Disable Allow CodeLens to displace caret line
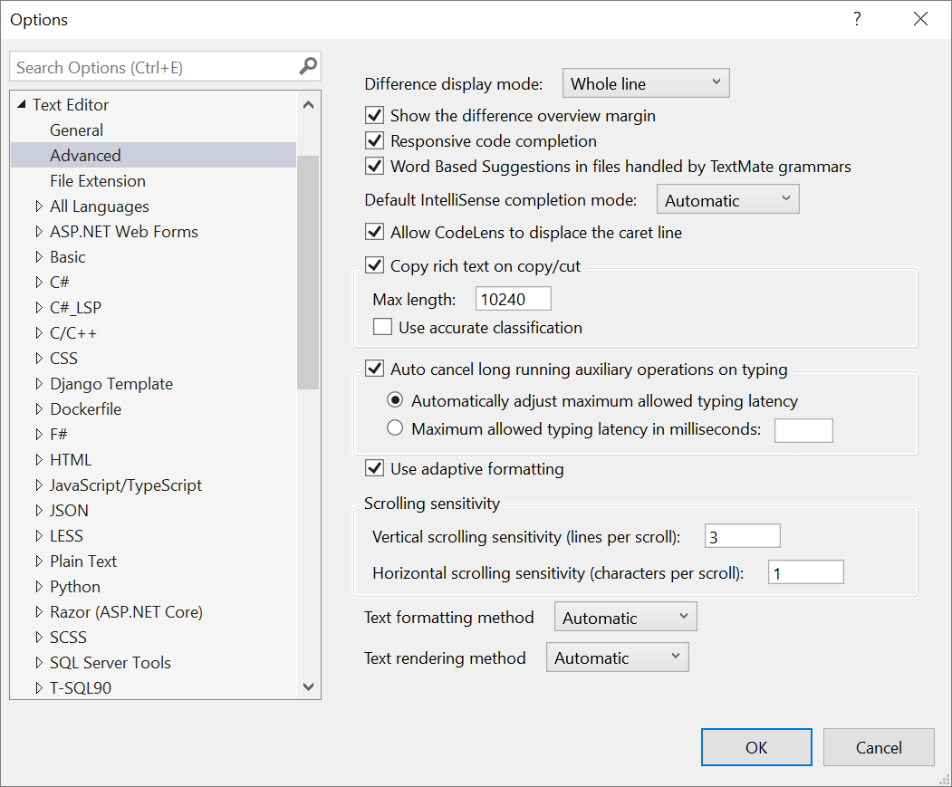The width and height of the screenshot is (952, 787). (x=375, y=232)
